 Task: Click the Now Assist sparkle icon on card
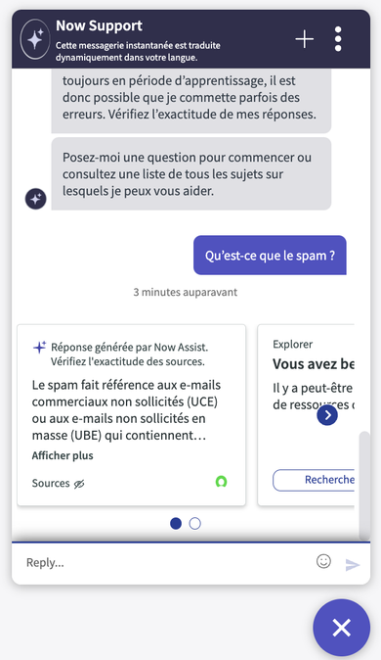click(x=39, y=348)
